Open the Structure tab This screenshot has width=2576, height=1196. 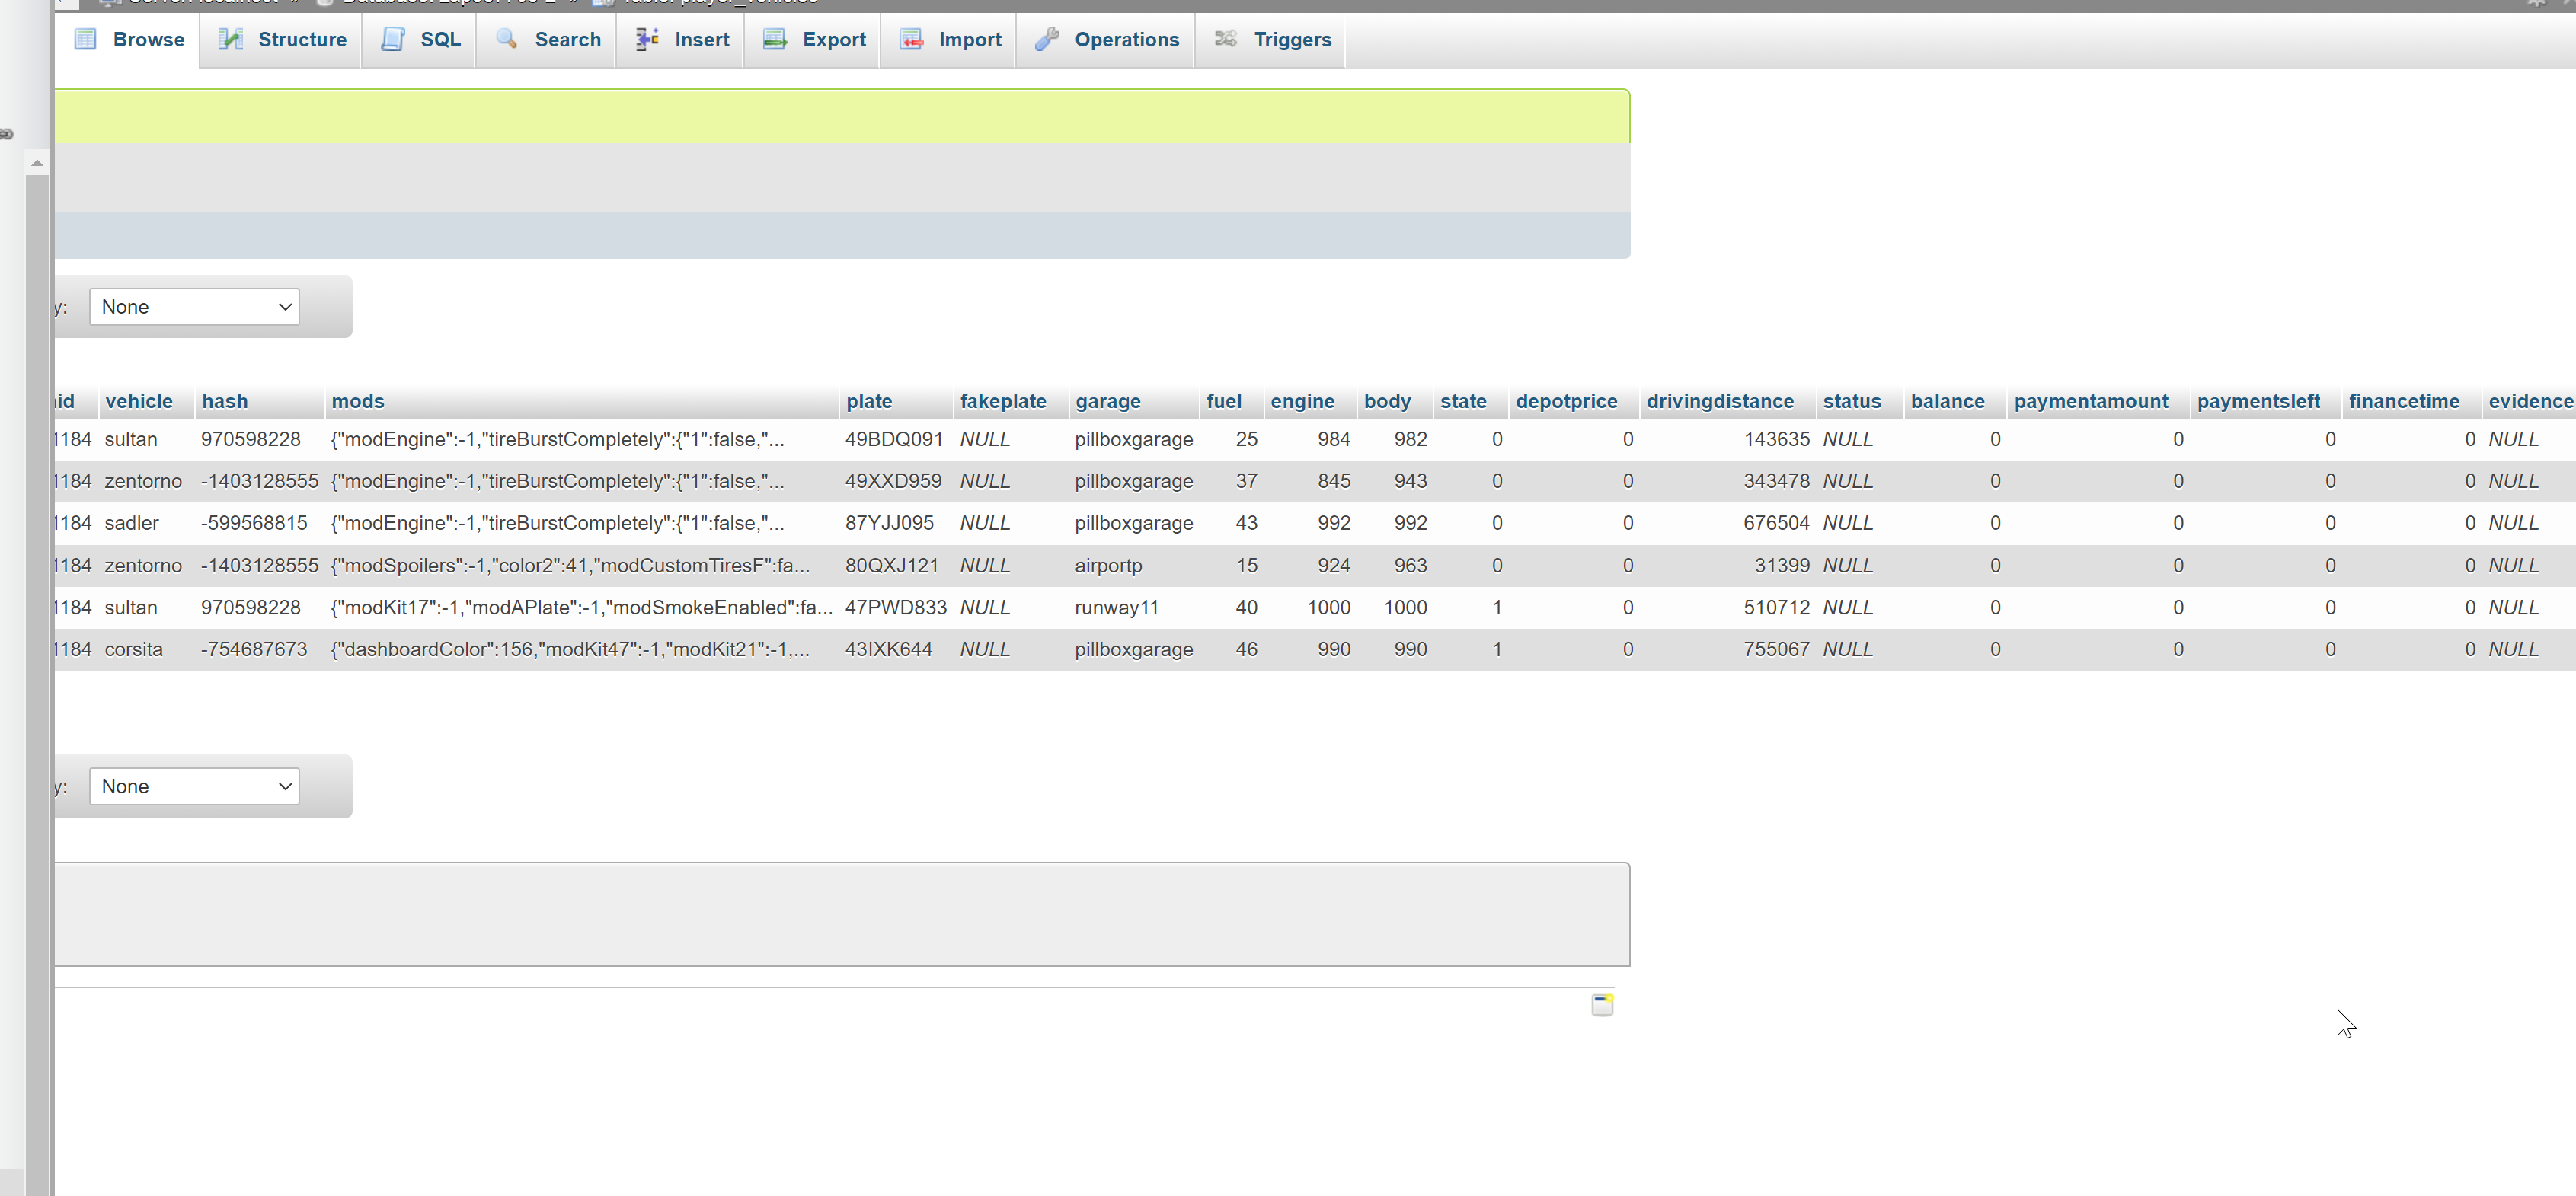[x=302, y=40]
